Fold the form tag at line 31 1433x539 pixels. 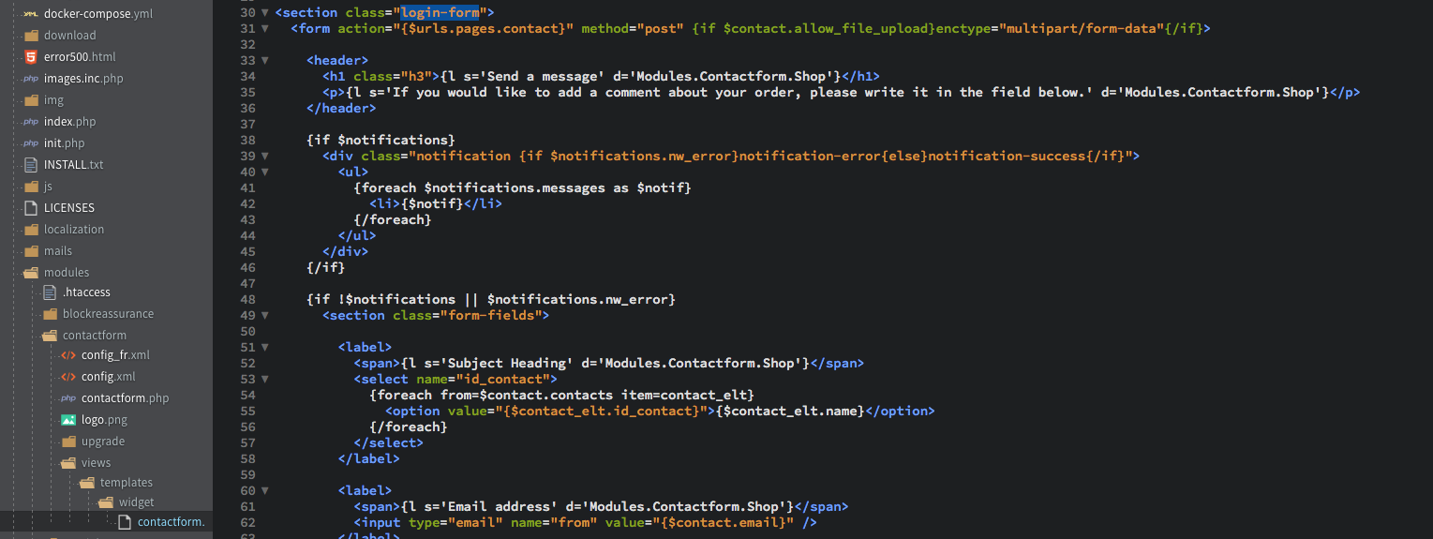point(265,29)
